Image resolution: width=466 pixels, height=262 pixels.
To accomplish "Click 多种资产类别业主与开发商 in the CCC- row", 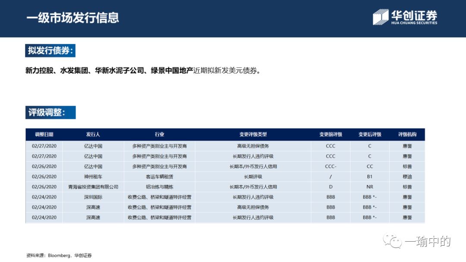I will [160, 166].
